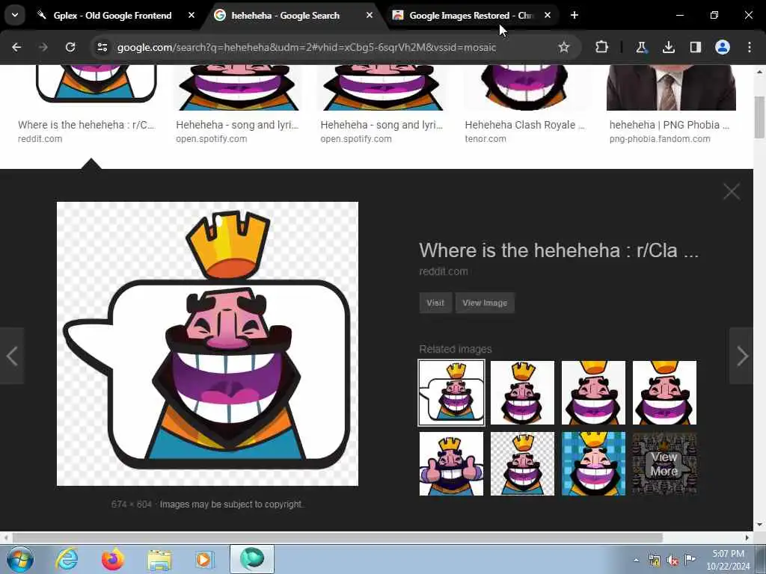Viewport: 766px width, 574px height.
Task: Open the tab search dropdown arrow
Action: (15, 15)
